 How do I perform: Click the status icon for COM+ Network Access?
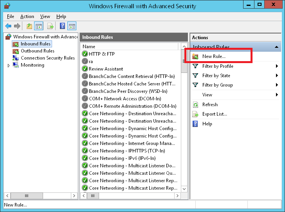(x=85, y=99)
